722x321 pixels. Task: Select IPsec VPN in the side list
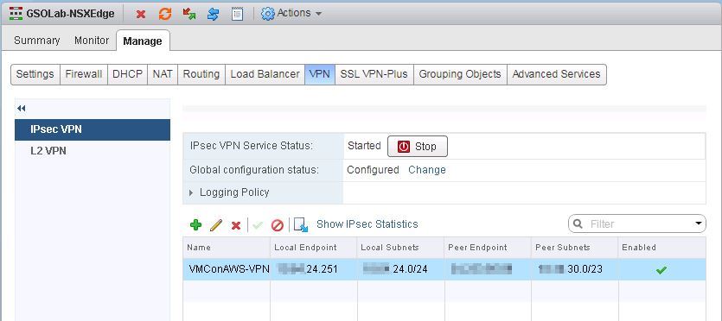93,129
